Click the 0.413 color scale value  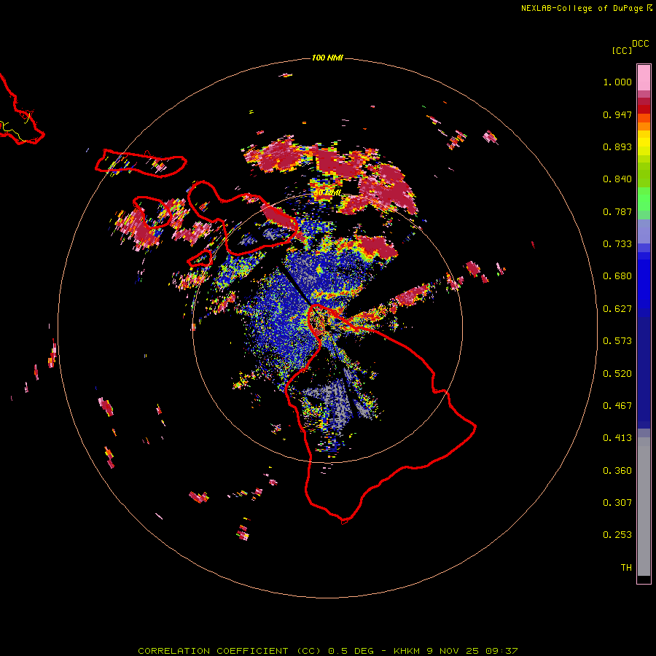(617, 438)
